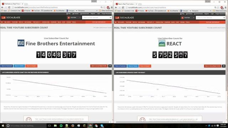Go back in the left browser window
The height and width of the screenshot is (128, 228).
click(2, 7)
